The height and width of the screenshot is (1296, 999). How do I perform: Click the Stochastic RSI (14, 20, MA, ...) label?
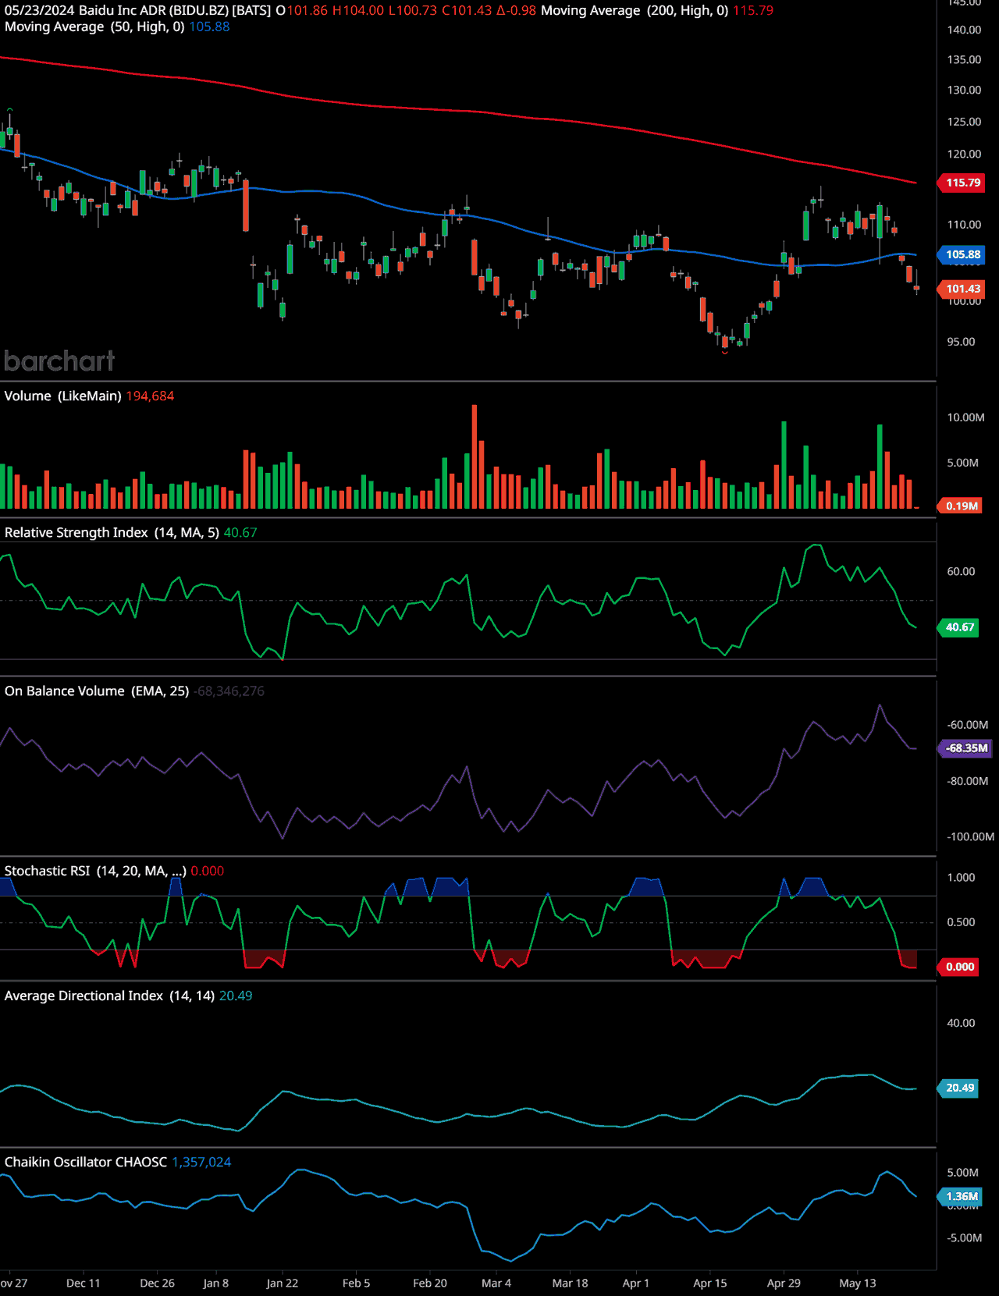pyautogui.click(x=95, y=871)
